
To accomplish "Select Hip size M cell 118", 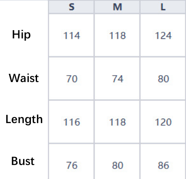I will [117, 35].
